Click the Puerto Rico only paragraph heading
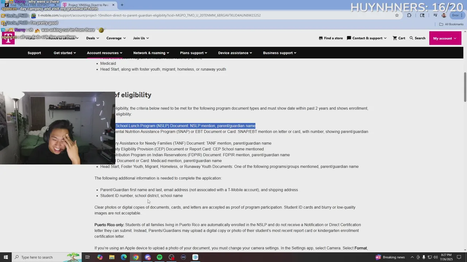 pyautogui.click(x=109, y=225)
